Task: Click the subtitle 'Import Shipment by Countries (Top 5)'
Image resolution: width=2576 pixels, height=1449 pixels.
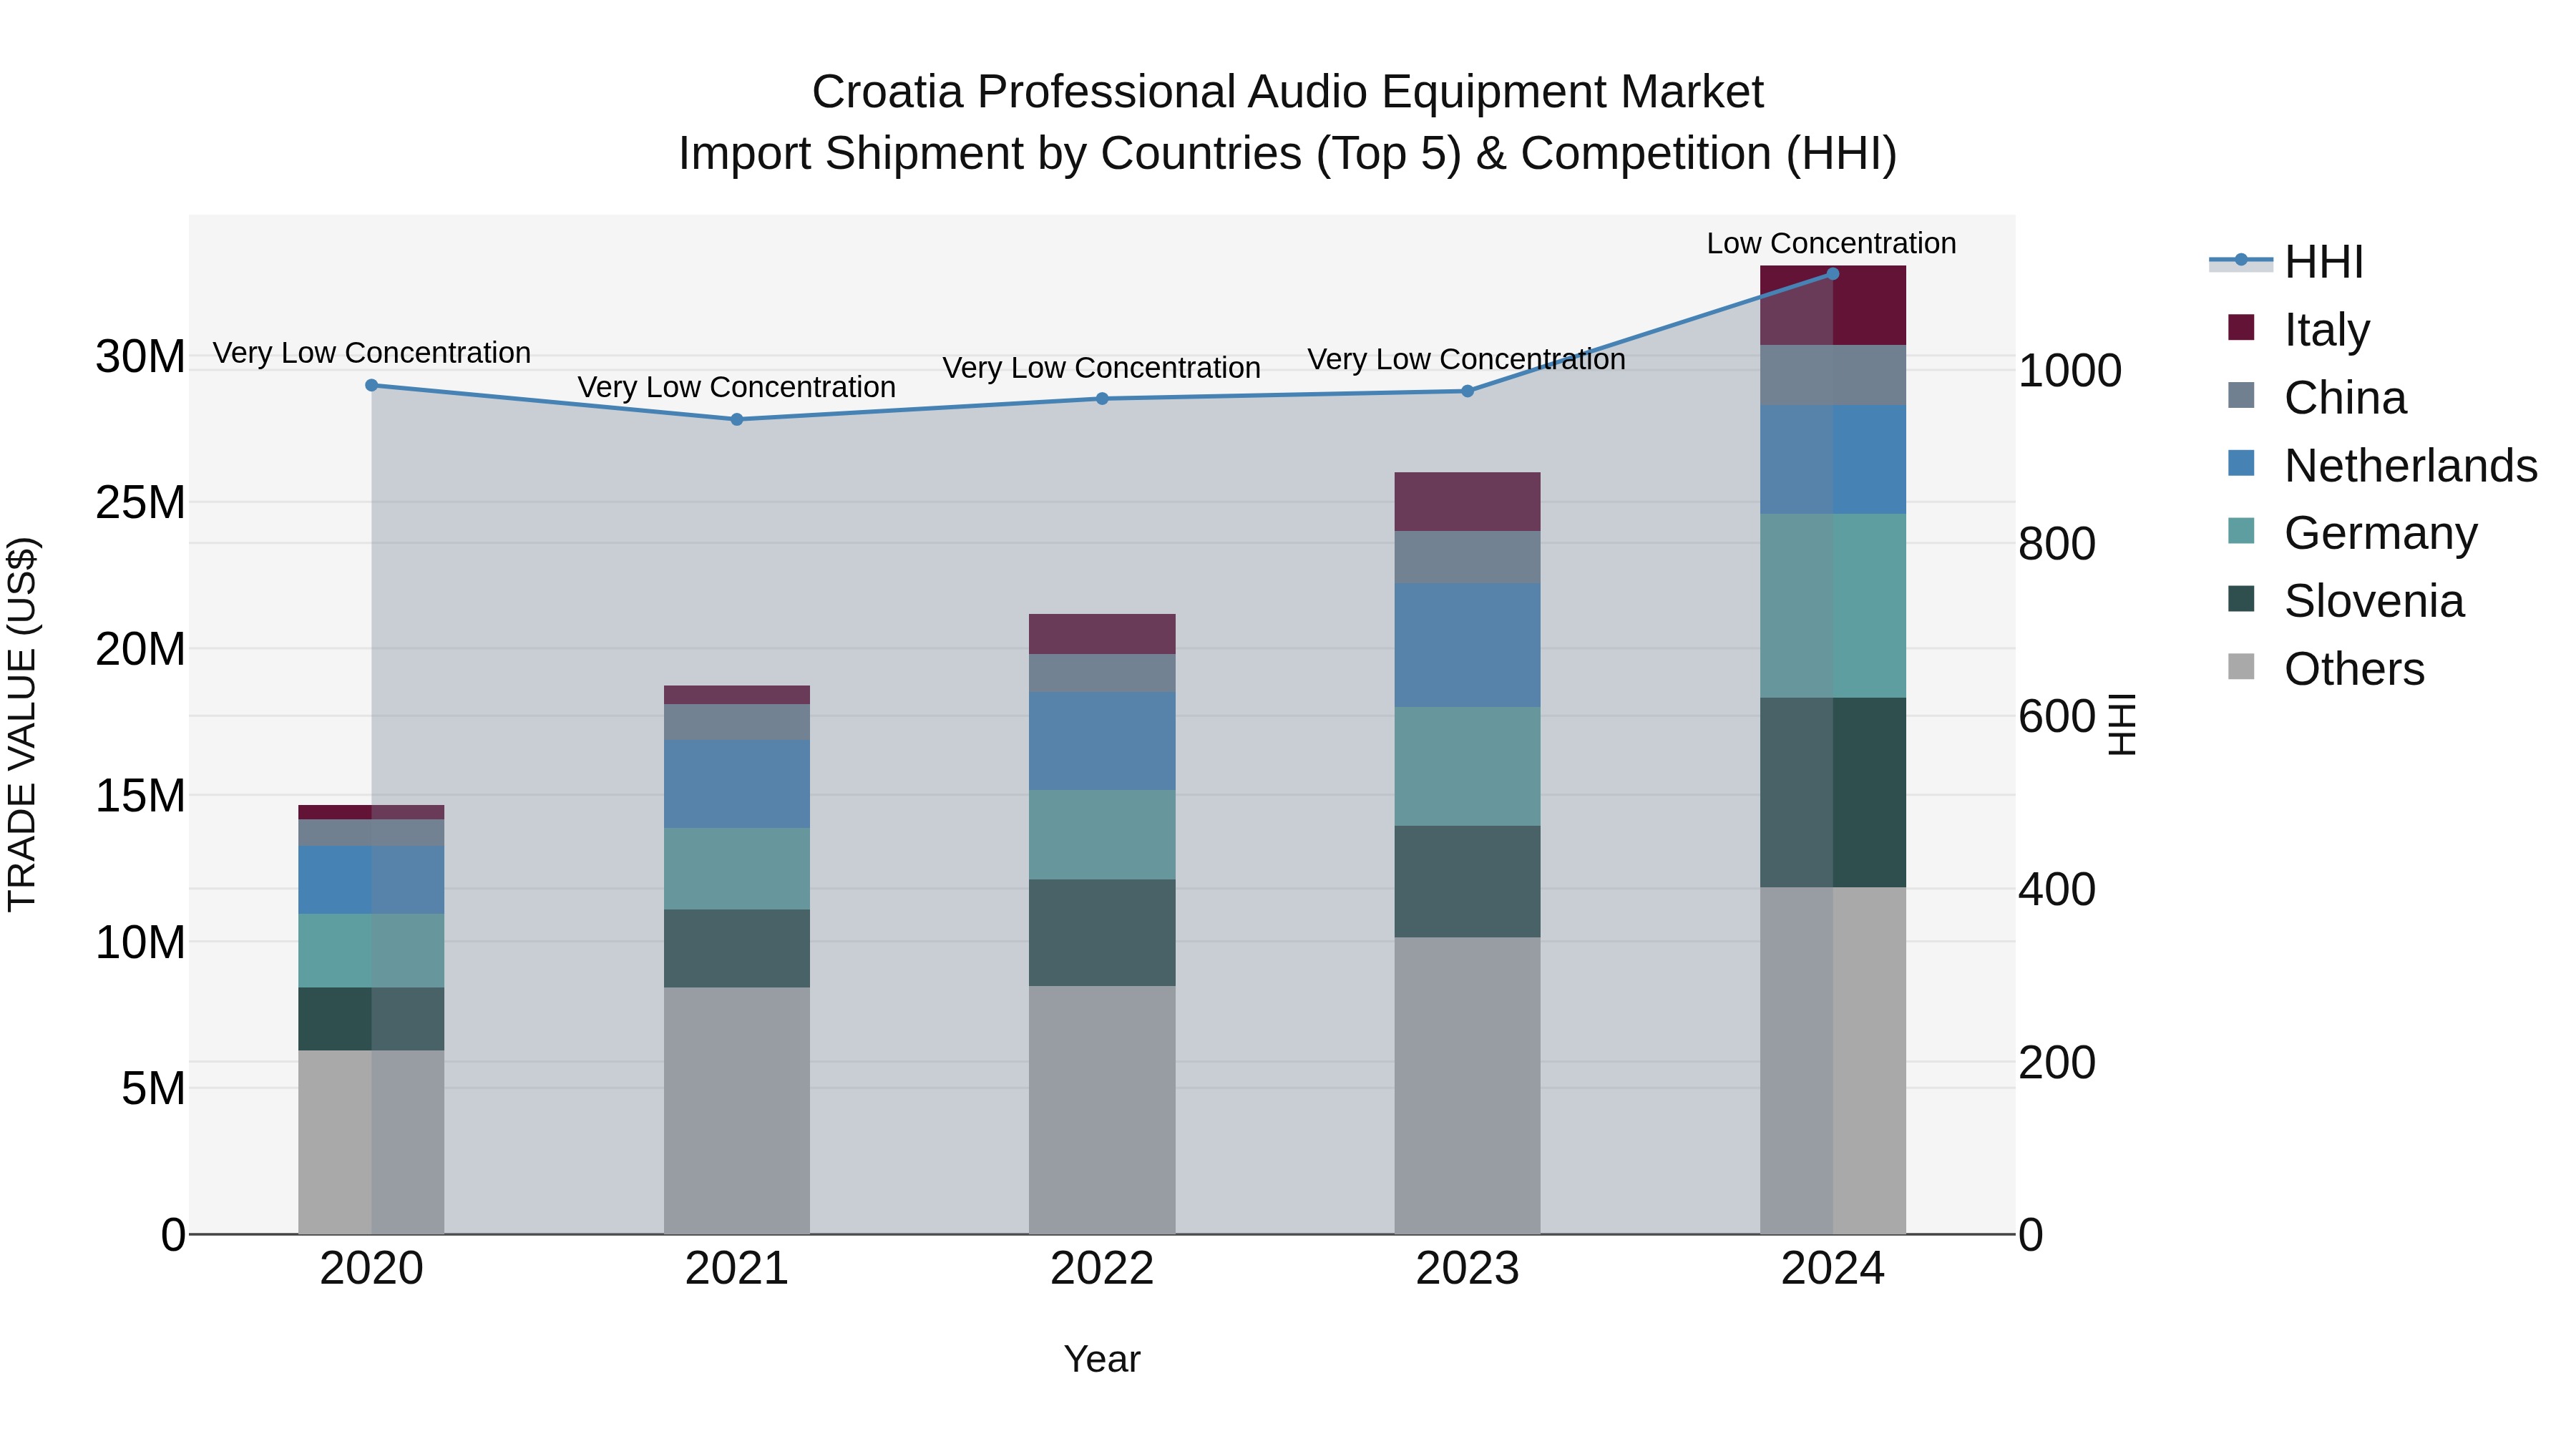Action: pyautogui.click(x=1070, y=154)
